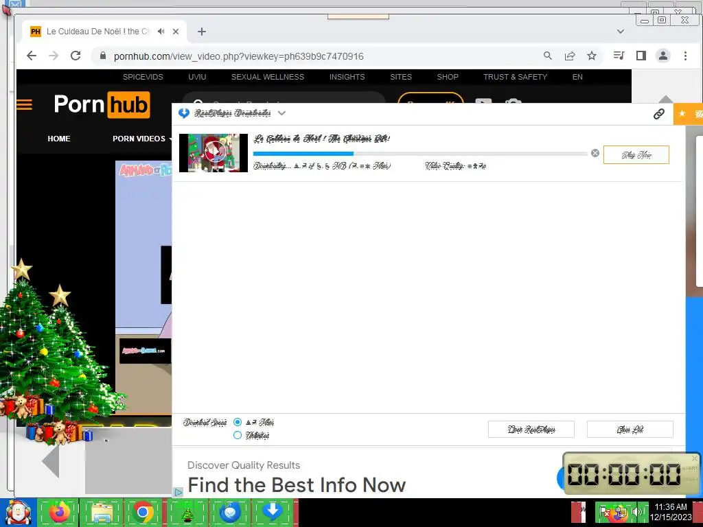Click the Christmas tree taskbar icon
Image resolution: width=703 pixels, height=527 pixels.
click(187, 512)
